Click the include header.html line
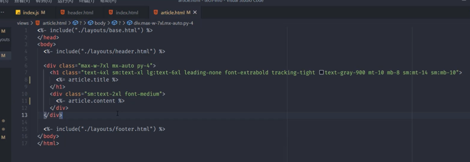The height and width of the screenshot is (162, 470). coord(104,51)
